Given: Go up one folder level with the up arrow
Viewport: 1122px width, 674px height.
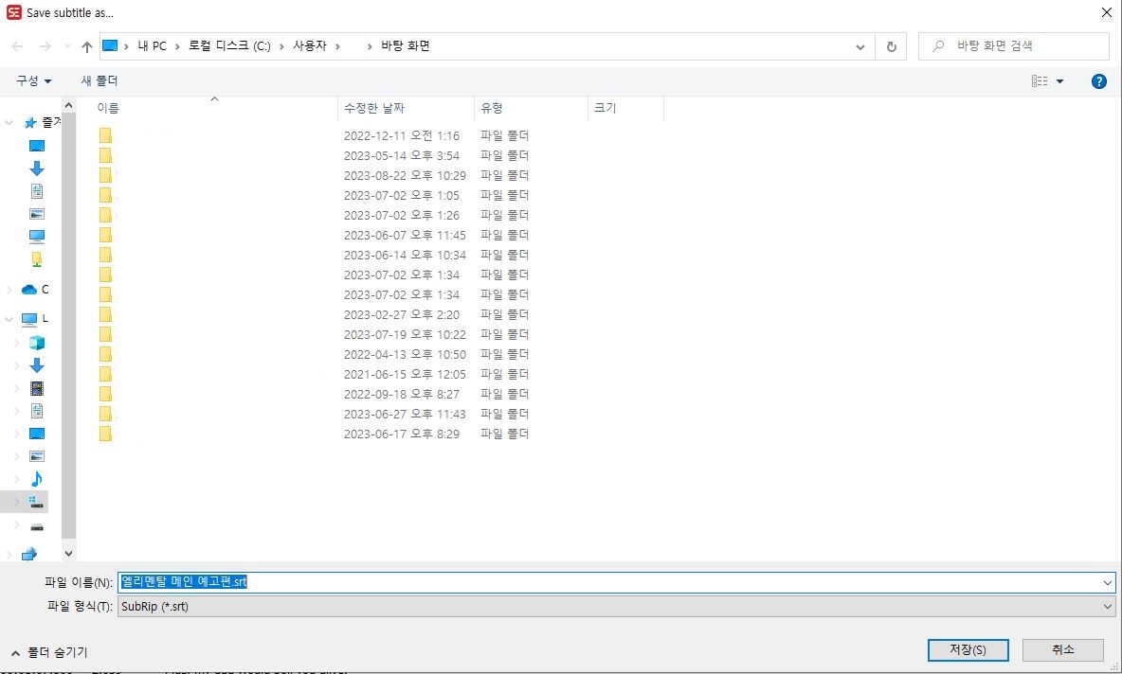Looking at the screenshot, I should 86,44.
